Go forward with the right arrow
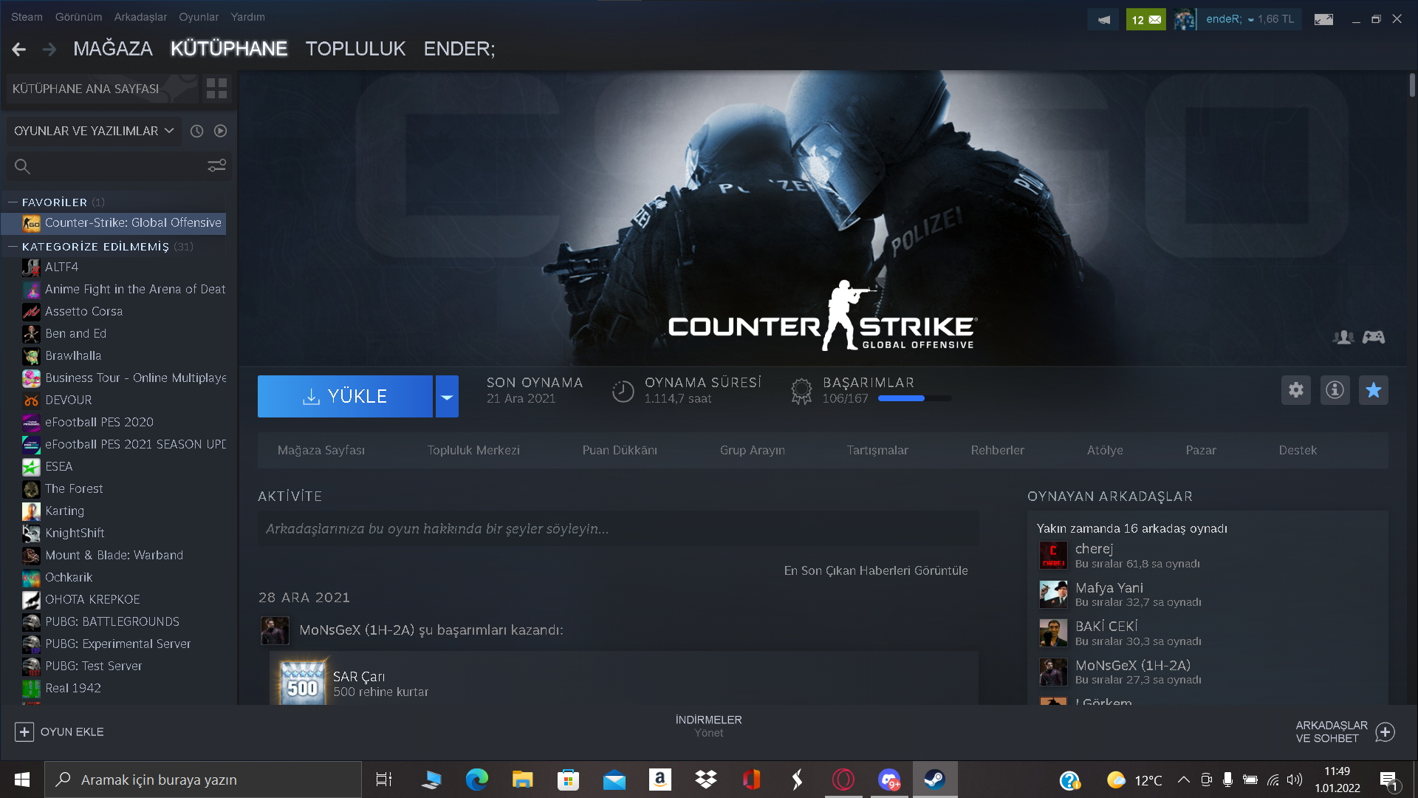1418x798 pixels. [49, 49]
